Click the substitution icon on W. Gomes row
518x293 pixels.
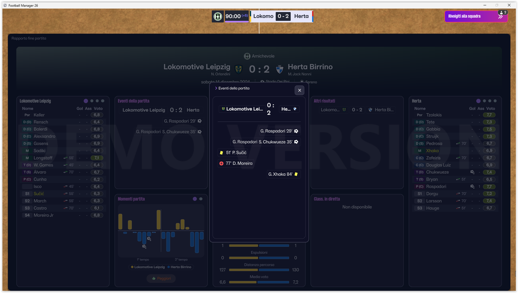click(x=66, y=165)
